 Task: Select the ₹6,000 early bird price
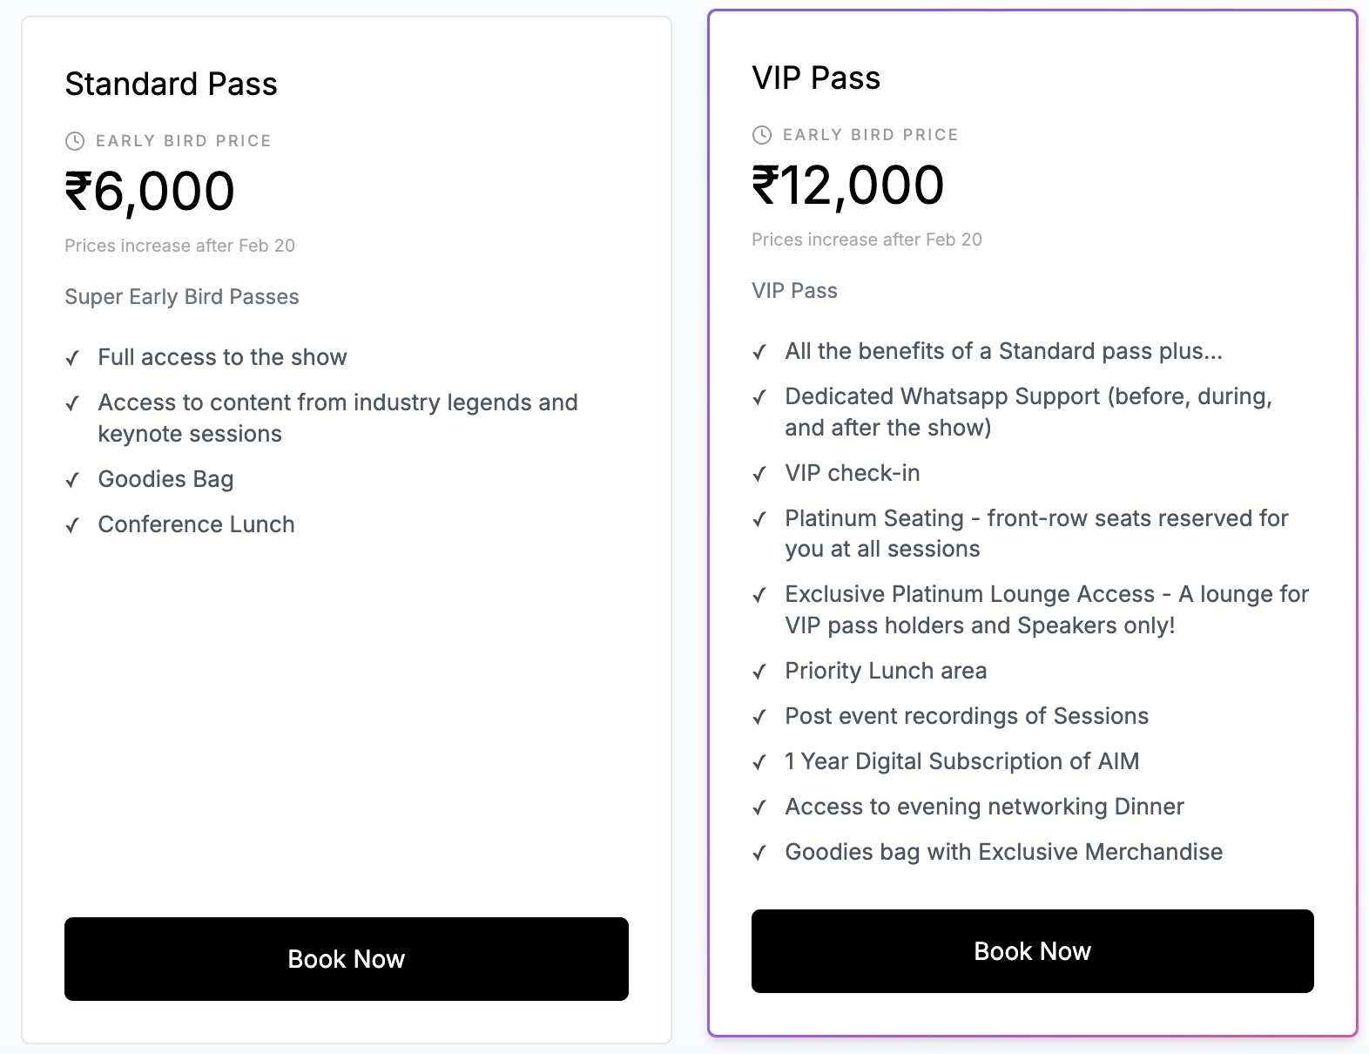tap(150, 192)
